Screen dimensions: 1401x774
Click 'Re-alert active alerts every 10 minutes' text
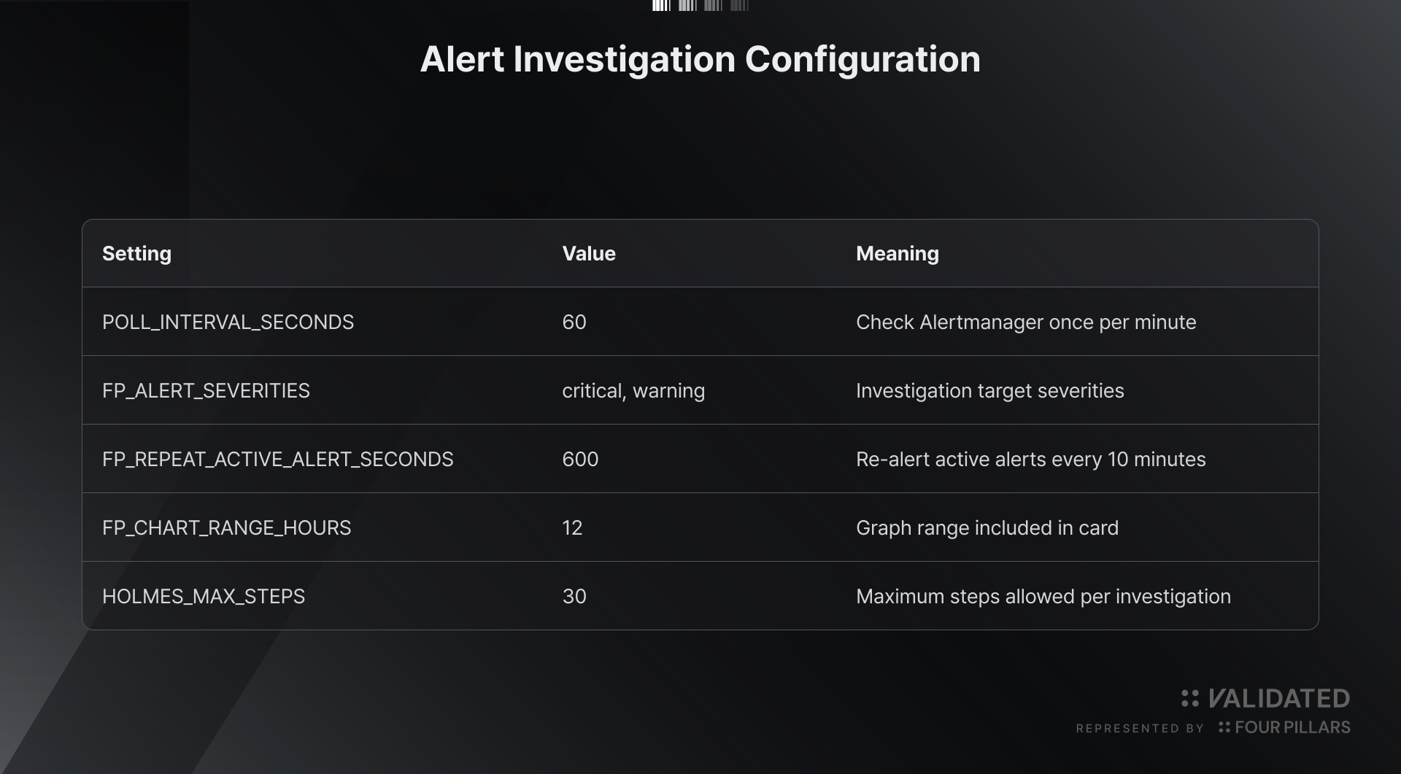coord(1030,459)
